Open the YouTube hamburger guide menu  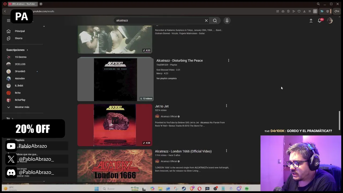click(x=9, y=21)
